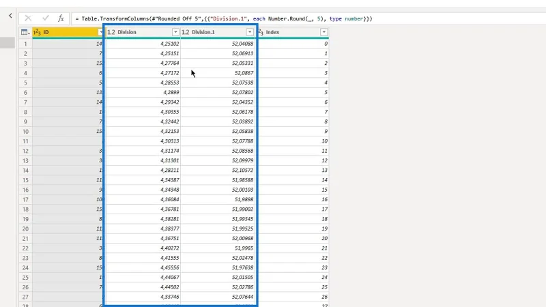Click the Division.1 cell 52,04088
This screenshot has height=307, width=546.
tap(218, 44)
